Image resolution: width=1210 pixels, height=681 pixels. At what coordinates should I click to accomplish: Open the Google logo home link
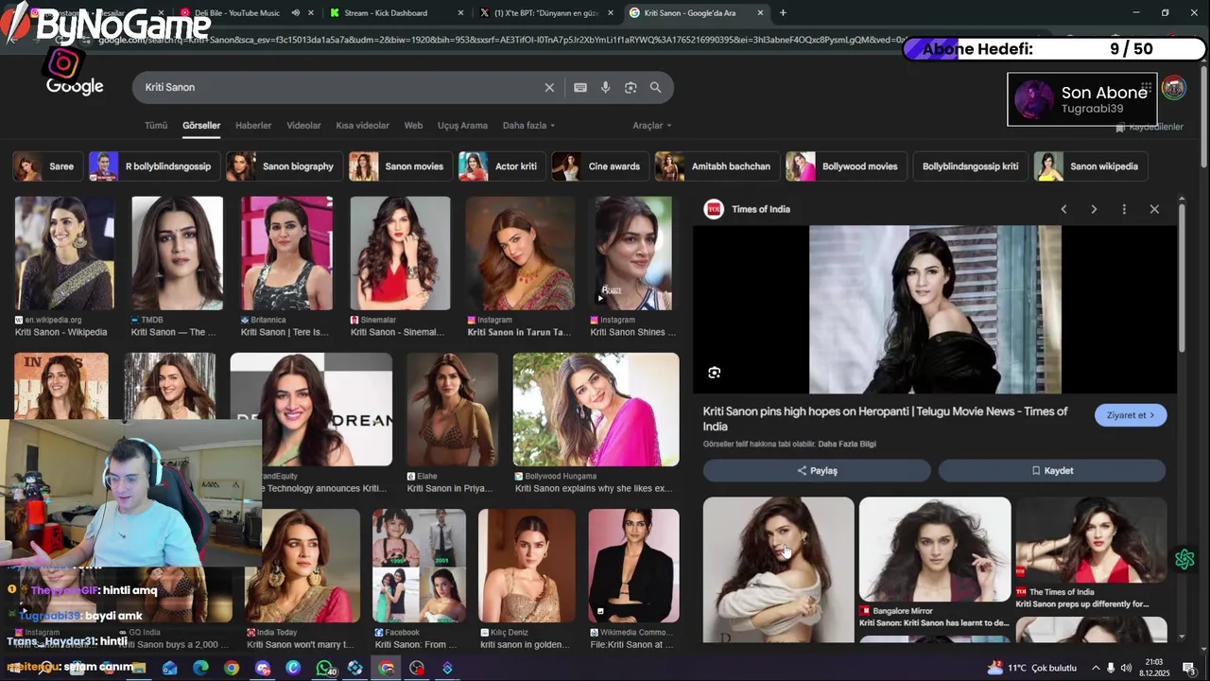click(75, 86)
